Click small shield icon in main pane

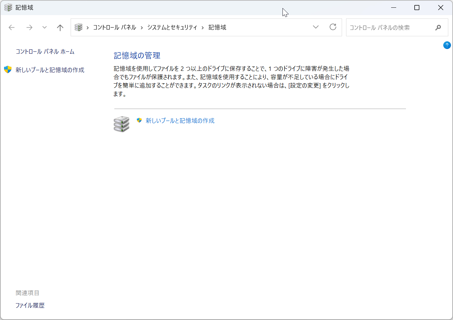pyautogui.click(x=139, y=120)
